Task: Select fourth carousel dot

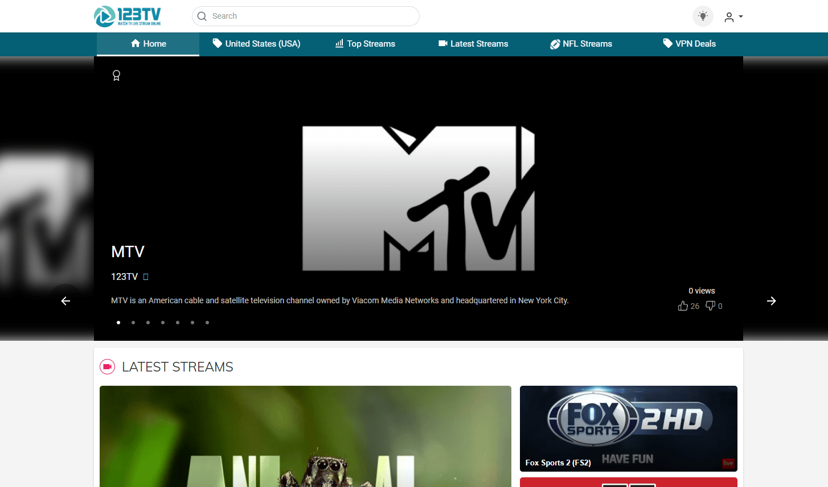Action: [163, 323]
